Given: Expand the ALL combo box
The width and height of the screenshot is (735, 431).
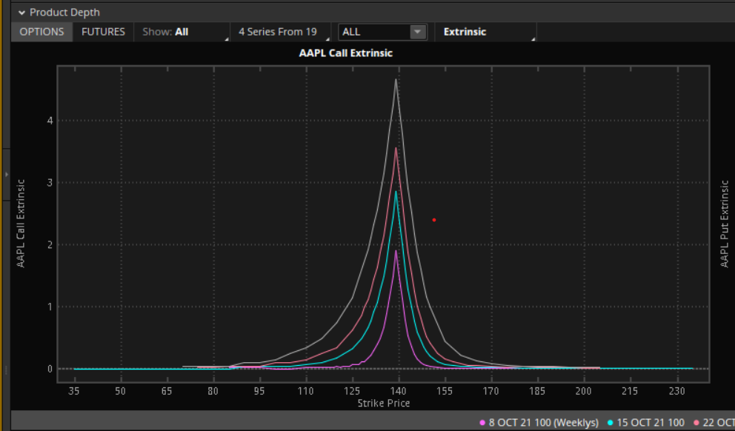Looking at the screenshot, I should click(x=382, y=32).
